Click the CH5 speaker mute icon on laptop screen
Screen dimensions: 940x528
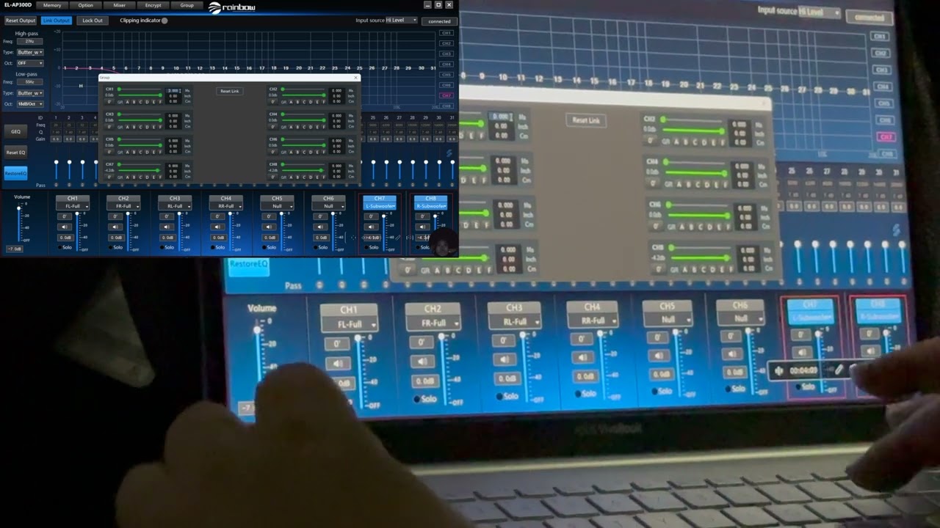[x=659, y=356]
